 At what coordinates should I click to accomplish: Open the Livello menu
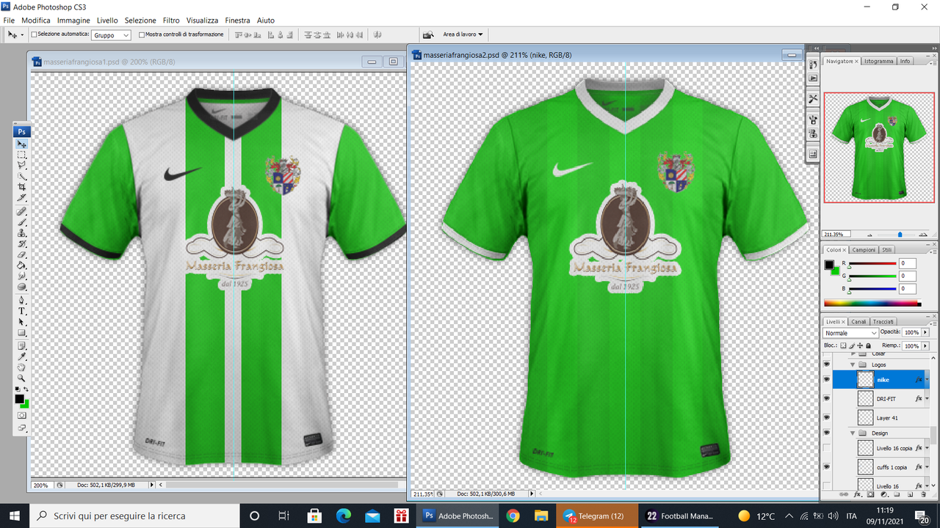pyautogui.click(x=107, y=21)
